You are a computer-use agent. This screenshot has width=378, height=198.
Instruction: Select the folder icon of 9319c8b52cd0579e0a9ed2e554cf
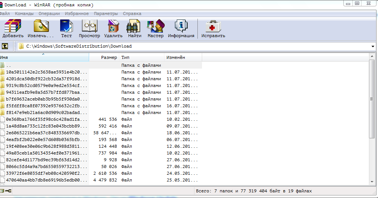(2, 85)
